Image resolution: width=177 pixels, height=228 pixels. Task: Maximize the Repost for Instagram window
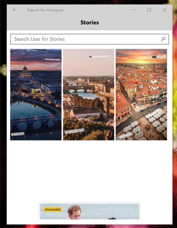tap(149, 10)
